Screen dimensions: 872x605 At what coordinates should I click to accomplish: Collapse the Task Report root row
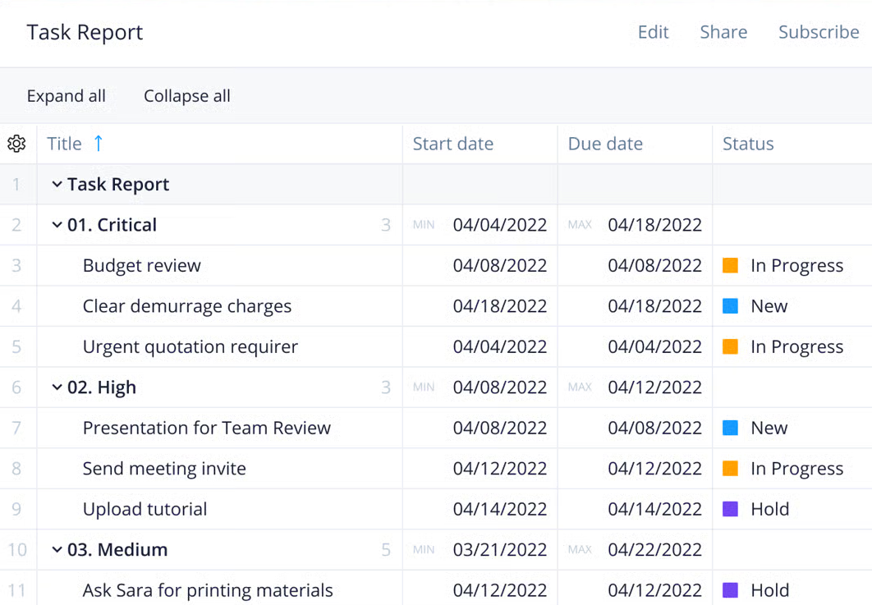[56, 184]
